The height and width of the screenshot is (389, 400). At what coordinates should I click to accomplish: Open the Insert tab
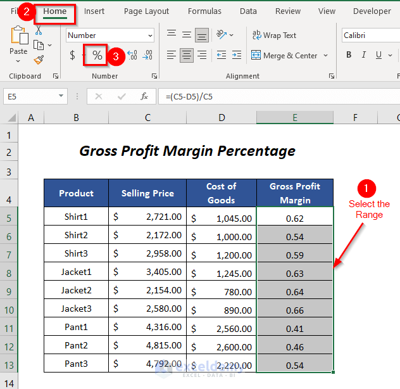coord(94,11)
